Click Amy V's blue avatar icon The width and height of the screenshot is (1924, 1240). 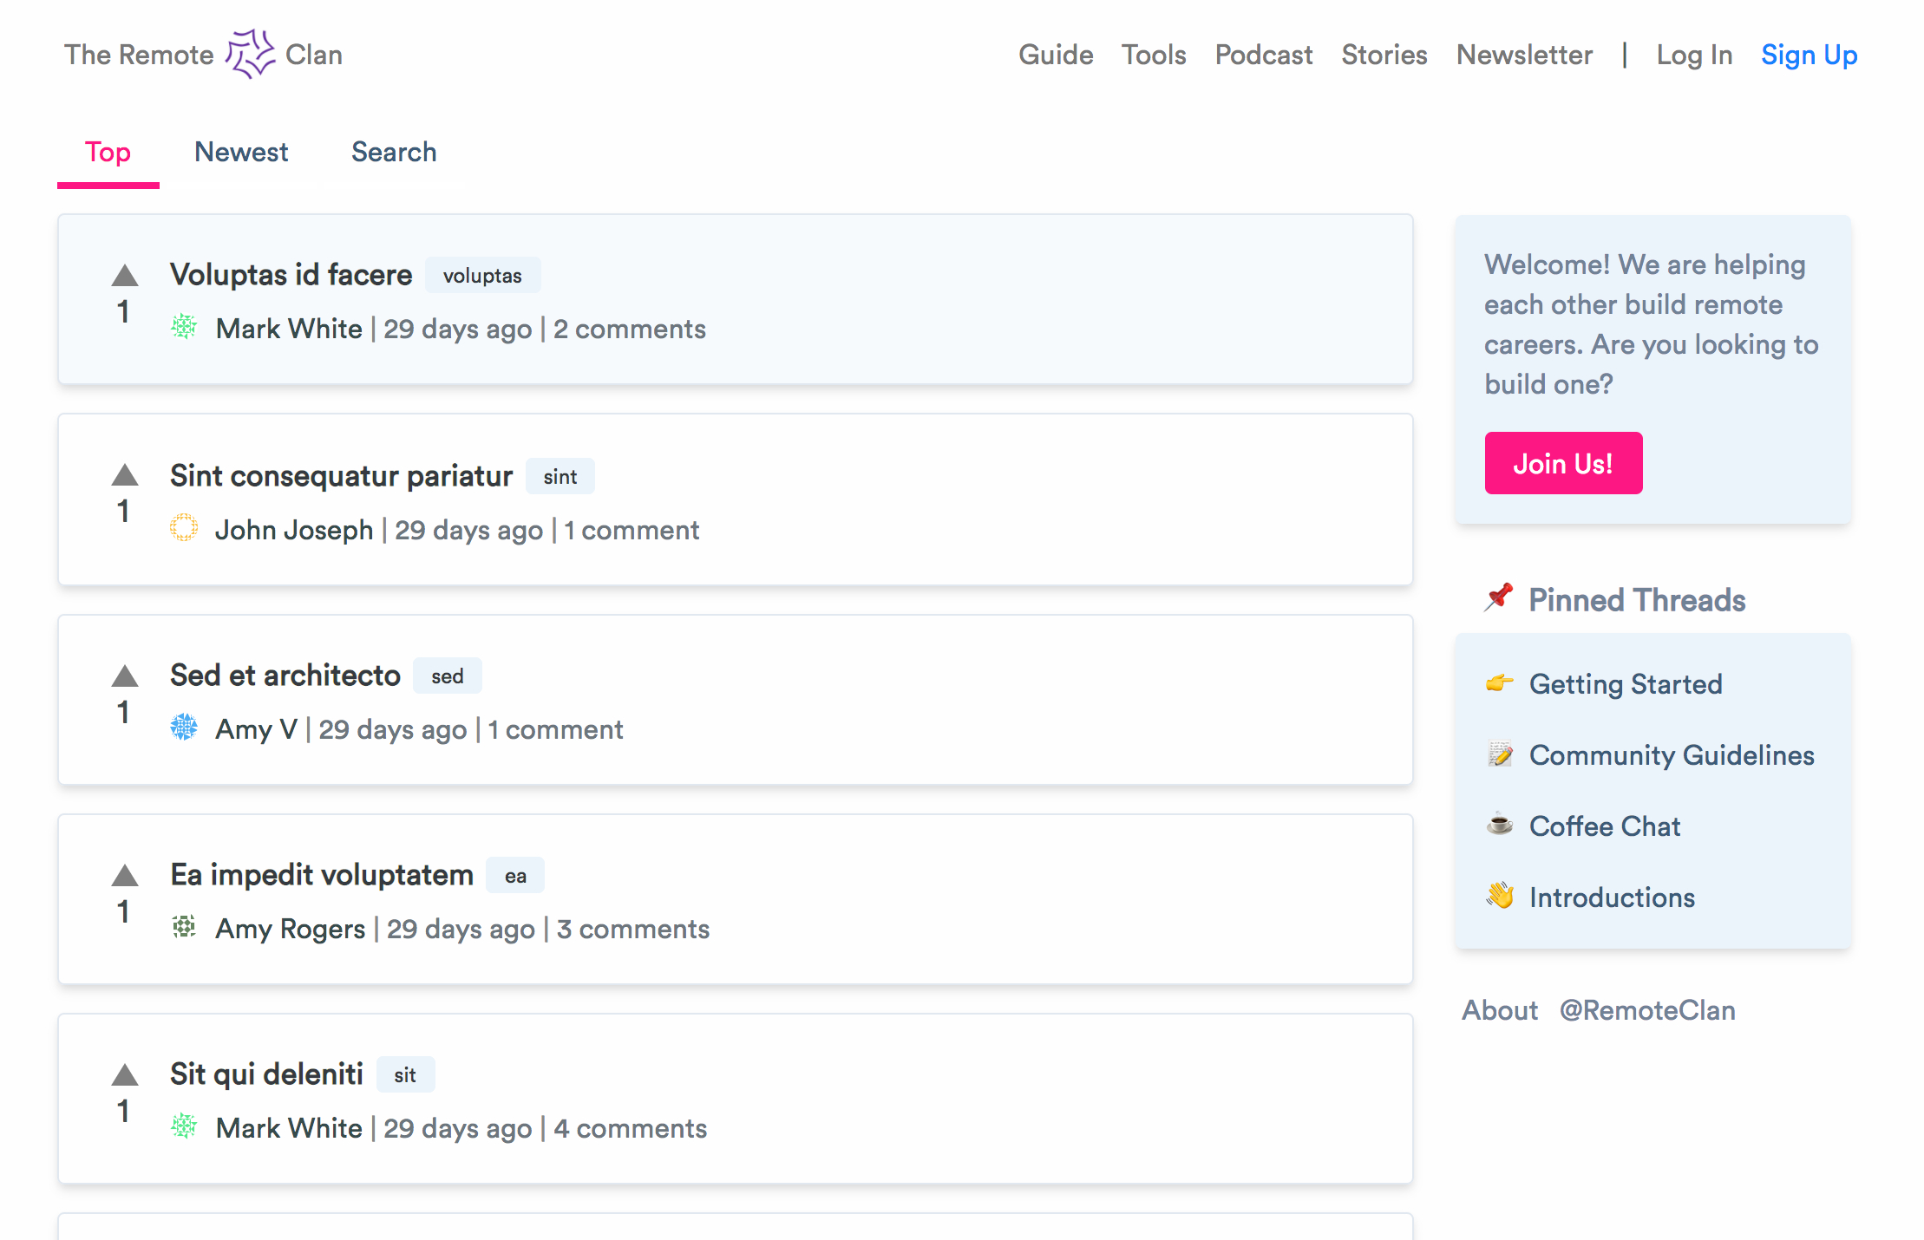[184, 728]
